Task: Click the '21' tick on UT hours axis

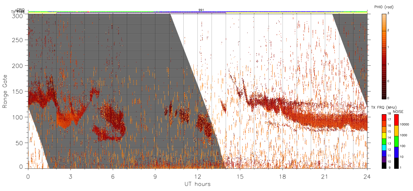Action: [325, 177]
